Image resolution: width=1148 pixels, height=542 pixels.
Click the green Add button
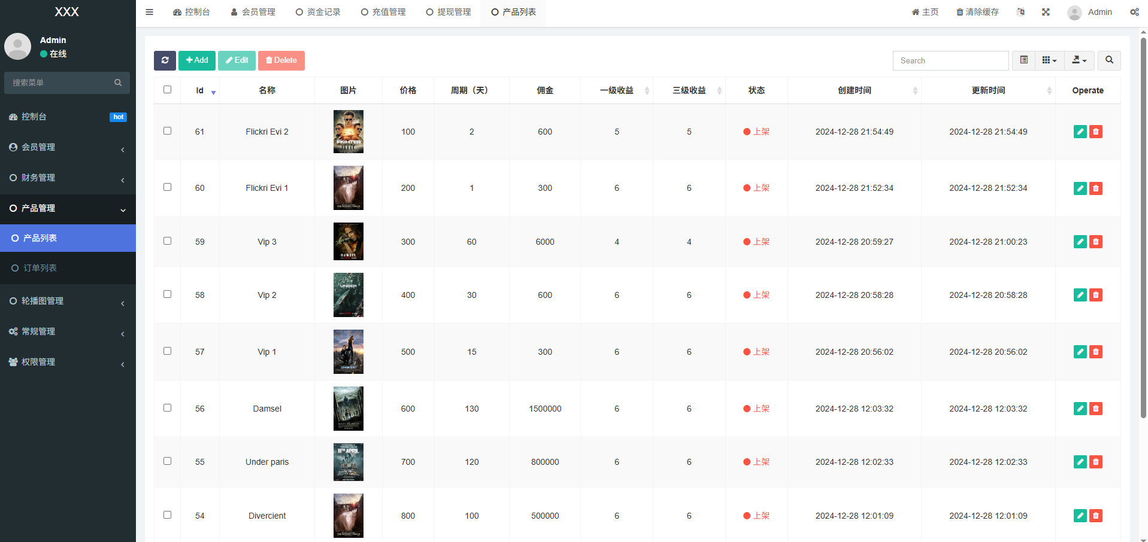pyautogui.click(x=197, y=60)
